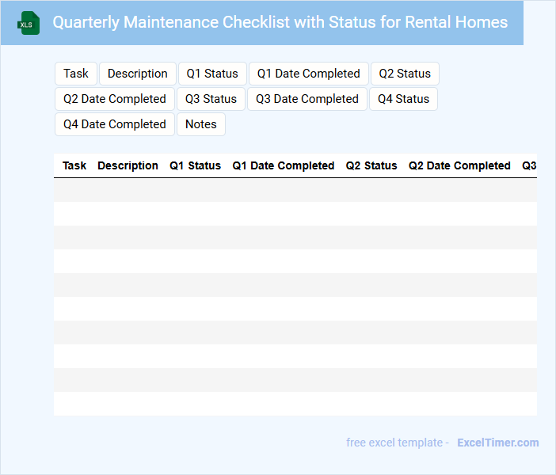
Task: Click the Q1 Status column header
Action: point(195,165)
